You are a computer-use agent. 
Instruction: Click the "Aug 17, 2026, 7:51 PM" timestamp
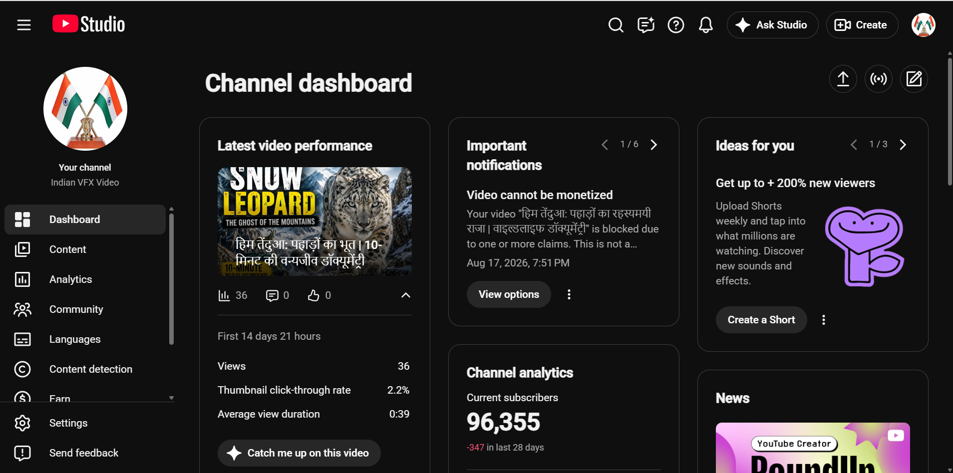click(x=518, y=263)
